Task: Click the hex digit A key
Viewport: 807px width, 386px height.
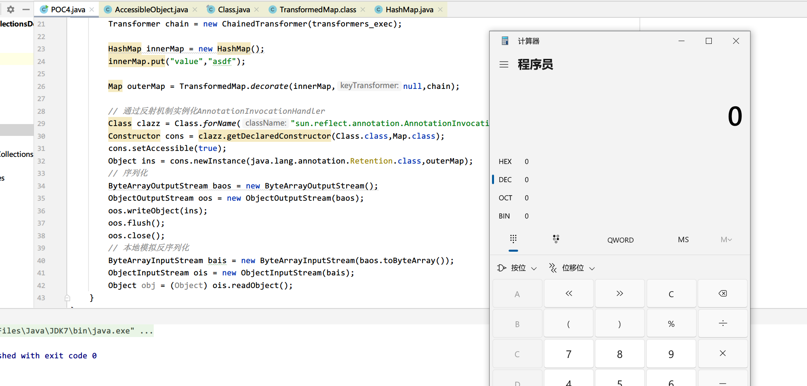Action: pyautogui.click(x=517, y=294)
